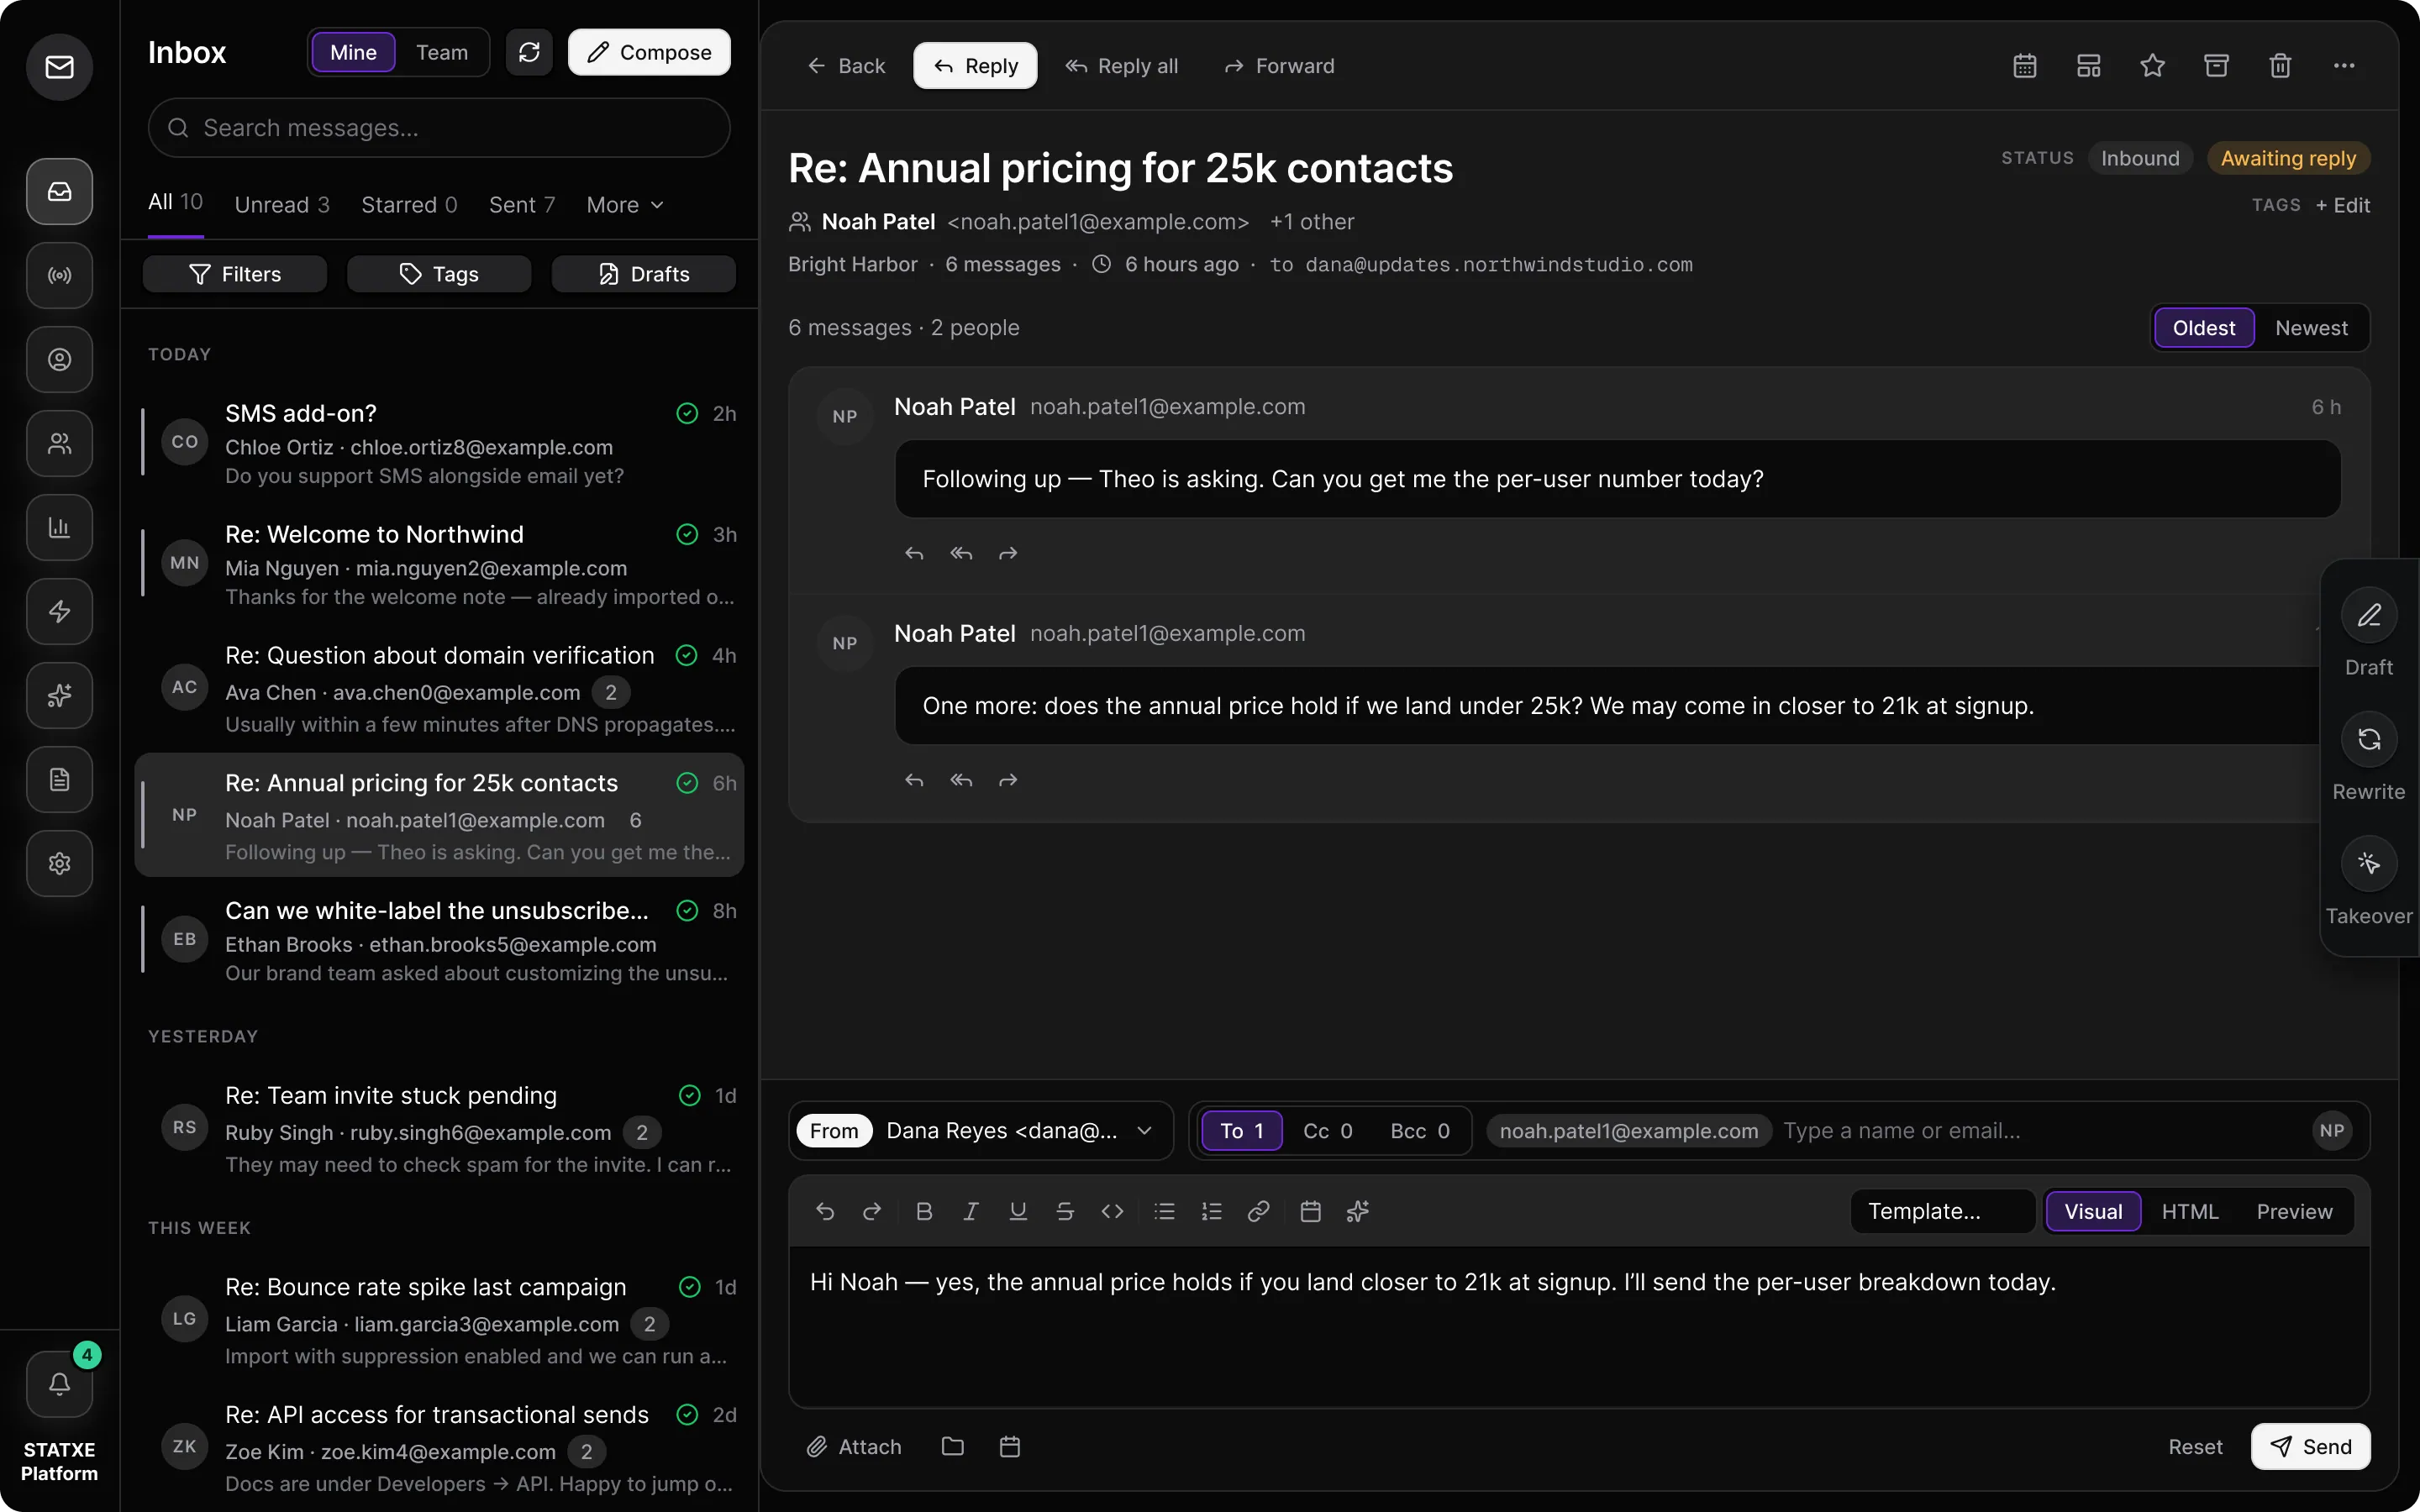Sort messages by Oldest
The height and width of the screenshot is (1512, 2420).
(2204, 328)
